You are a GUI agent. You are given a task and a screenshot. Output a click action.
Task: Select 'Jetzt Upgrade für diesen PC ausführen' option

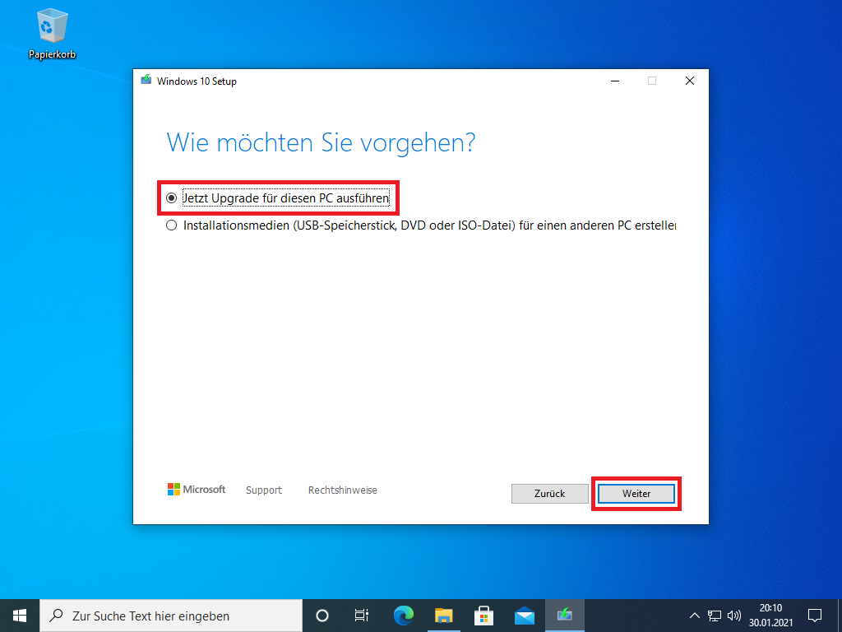tap(278, 198)
